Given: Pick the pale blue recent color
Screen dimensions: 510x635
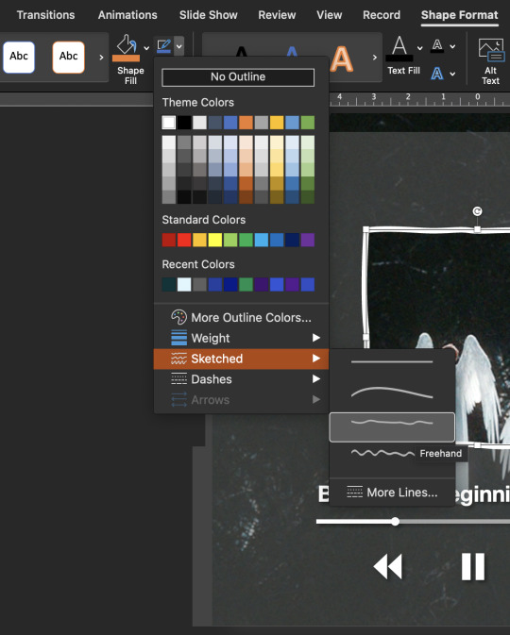Looking at the screenshot, I should 184,284.
